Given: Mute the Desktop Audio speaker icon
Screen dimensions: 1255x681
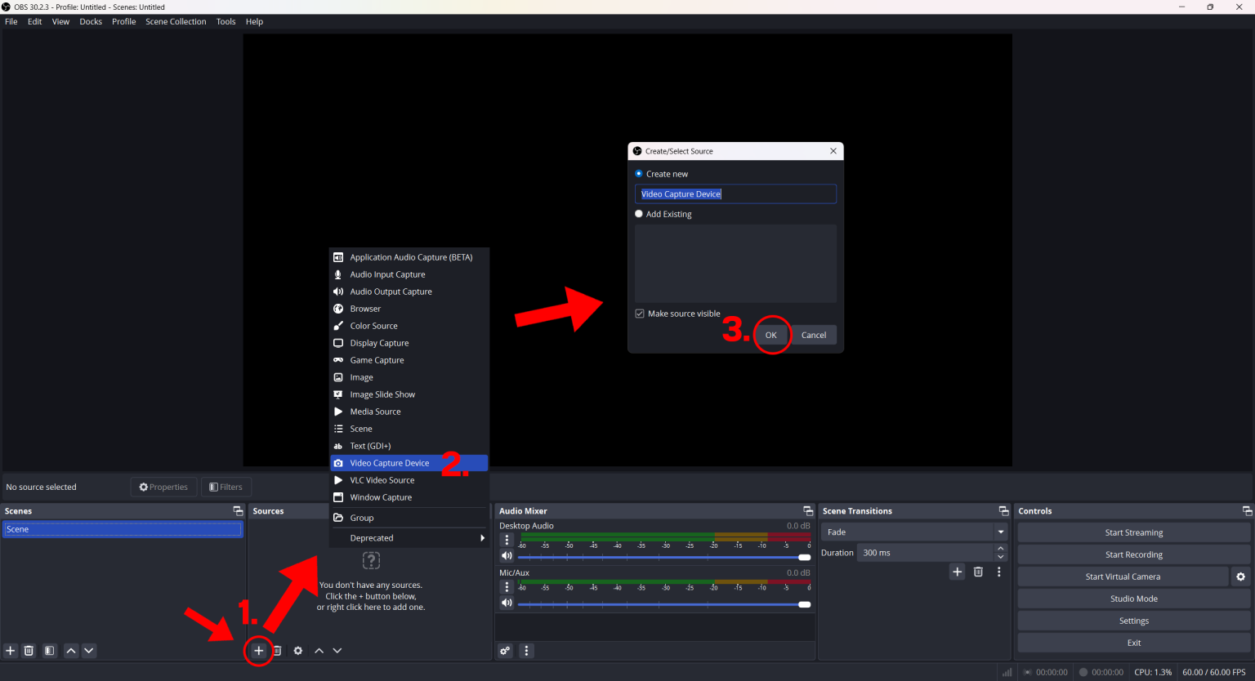Looking at the screenshot, I should click(x=507, y=557).
